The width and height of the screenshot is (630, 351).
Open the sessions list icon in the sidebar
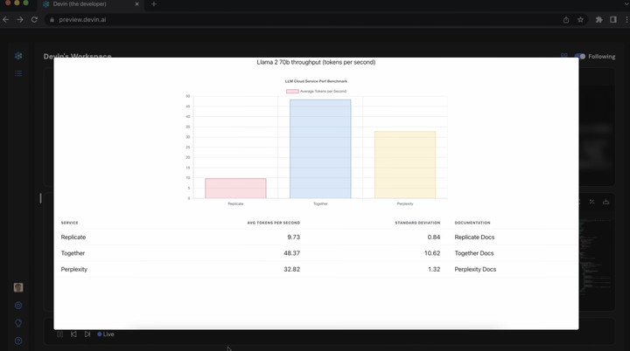click(18, 73)
